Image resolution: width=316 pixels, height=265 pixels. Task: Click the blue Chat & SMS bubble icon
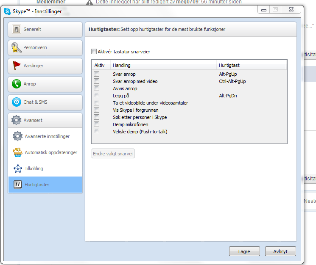point(16,102)
